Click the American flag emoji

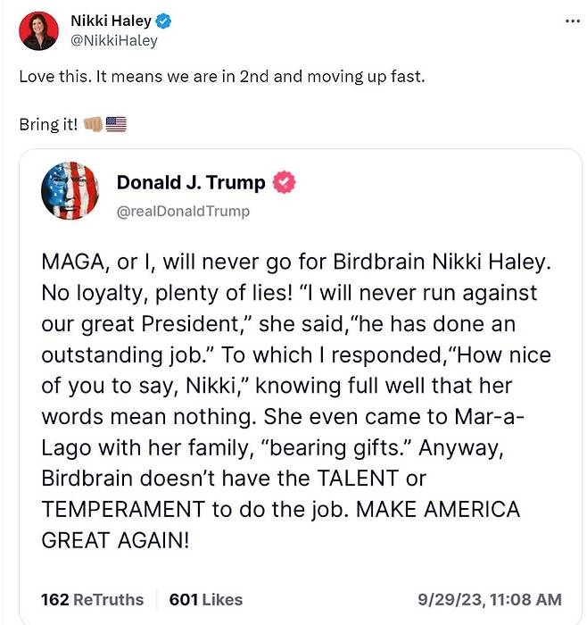pyautogui.click(x=116, y=124)
